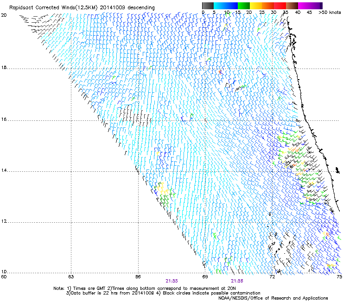
Task: Click the longitude label '66'
Action: [x=138, y=277]
